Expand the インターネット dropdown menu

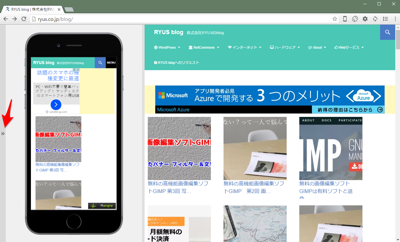tap(244, 47)
